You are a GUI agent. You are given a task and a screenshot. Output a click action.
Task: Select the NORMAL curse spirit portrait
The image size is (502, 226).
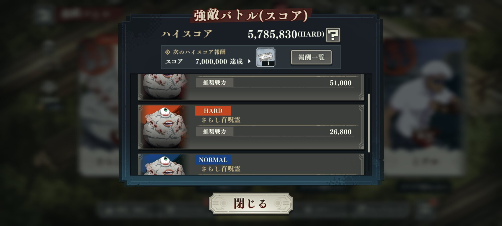[x=165, y=165]
